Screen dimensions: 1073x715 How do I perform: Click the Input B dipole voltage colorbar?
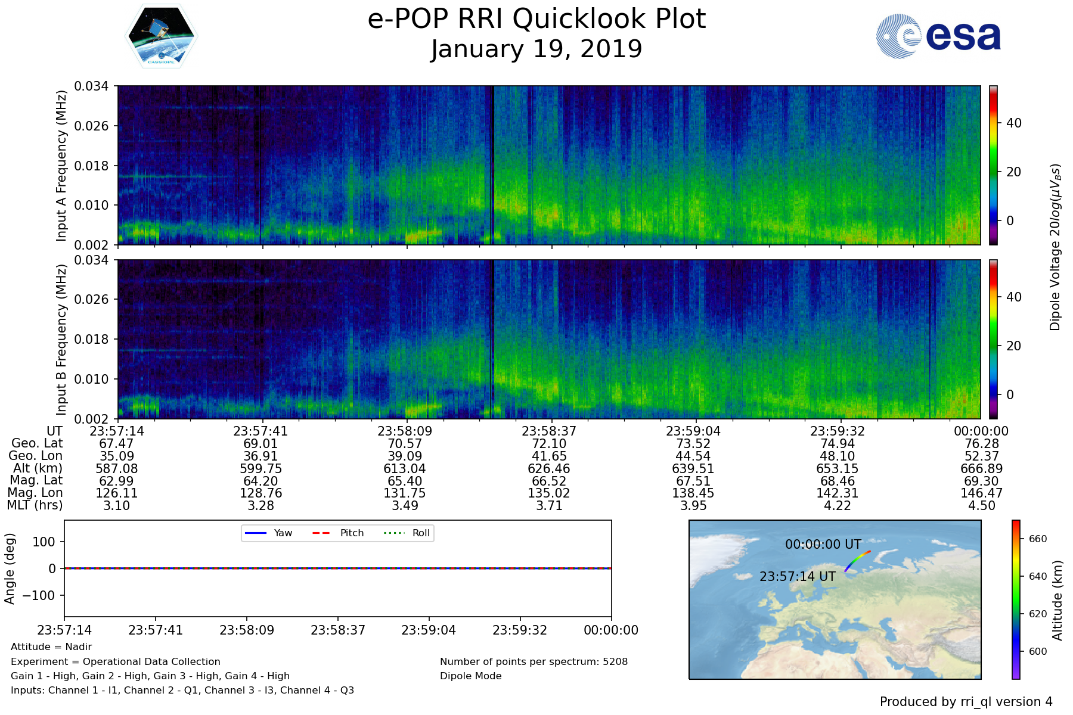point(993,339)
